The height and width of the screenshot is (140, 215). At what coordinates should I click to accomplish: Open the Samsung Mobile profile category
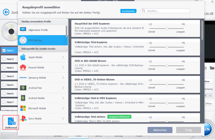tap(43, 78)
